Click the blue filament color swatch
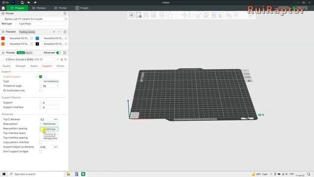This screenshot has height=177, width=314. tap(37, 38)
